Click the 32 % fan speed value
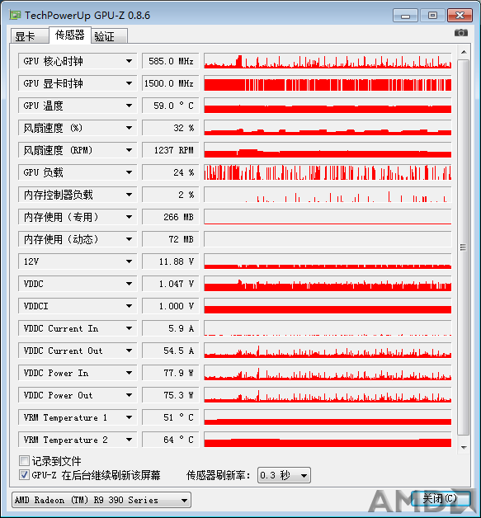 [171, 128]
